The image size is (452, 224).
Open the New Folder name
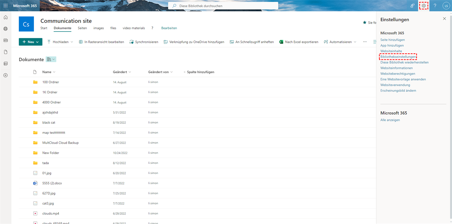(51, 153)
